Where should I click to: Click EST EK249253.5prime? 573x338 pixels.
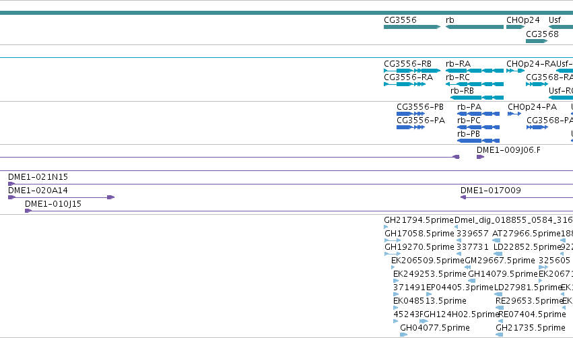(396, 281)
